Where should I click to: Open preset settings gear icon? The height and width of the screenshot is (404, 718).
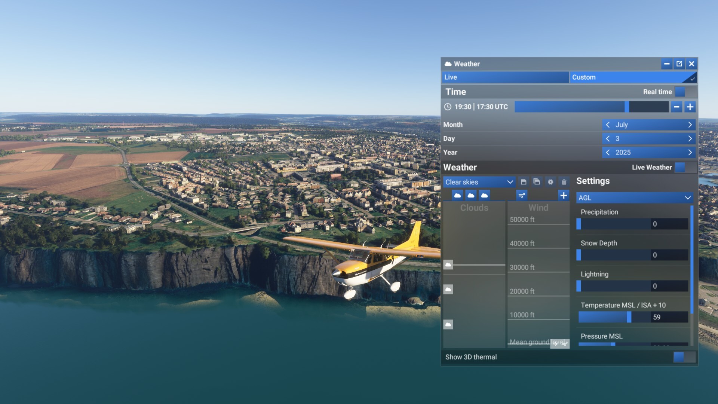coord(550,182)
